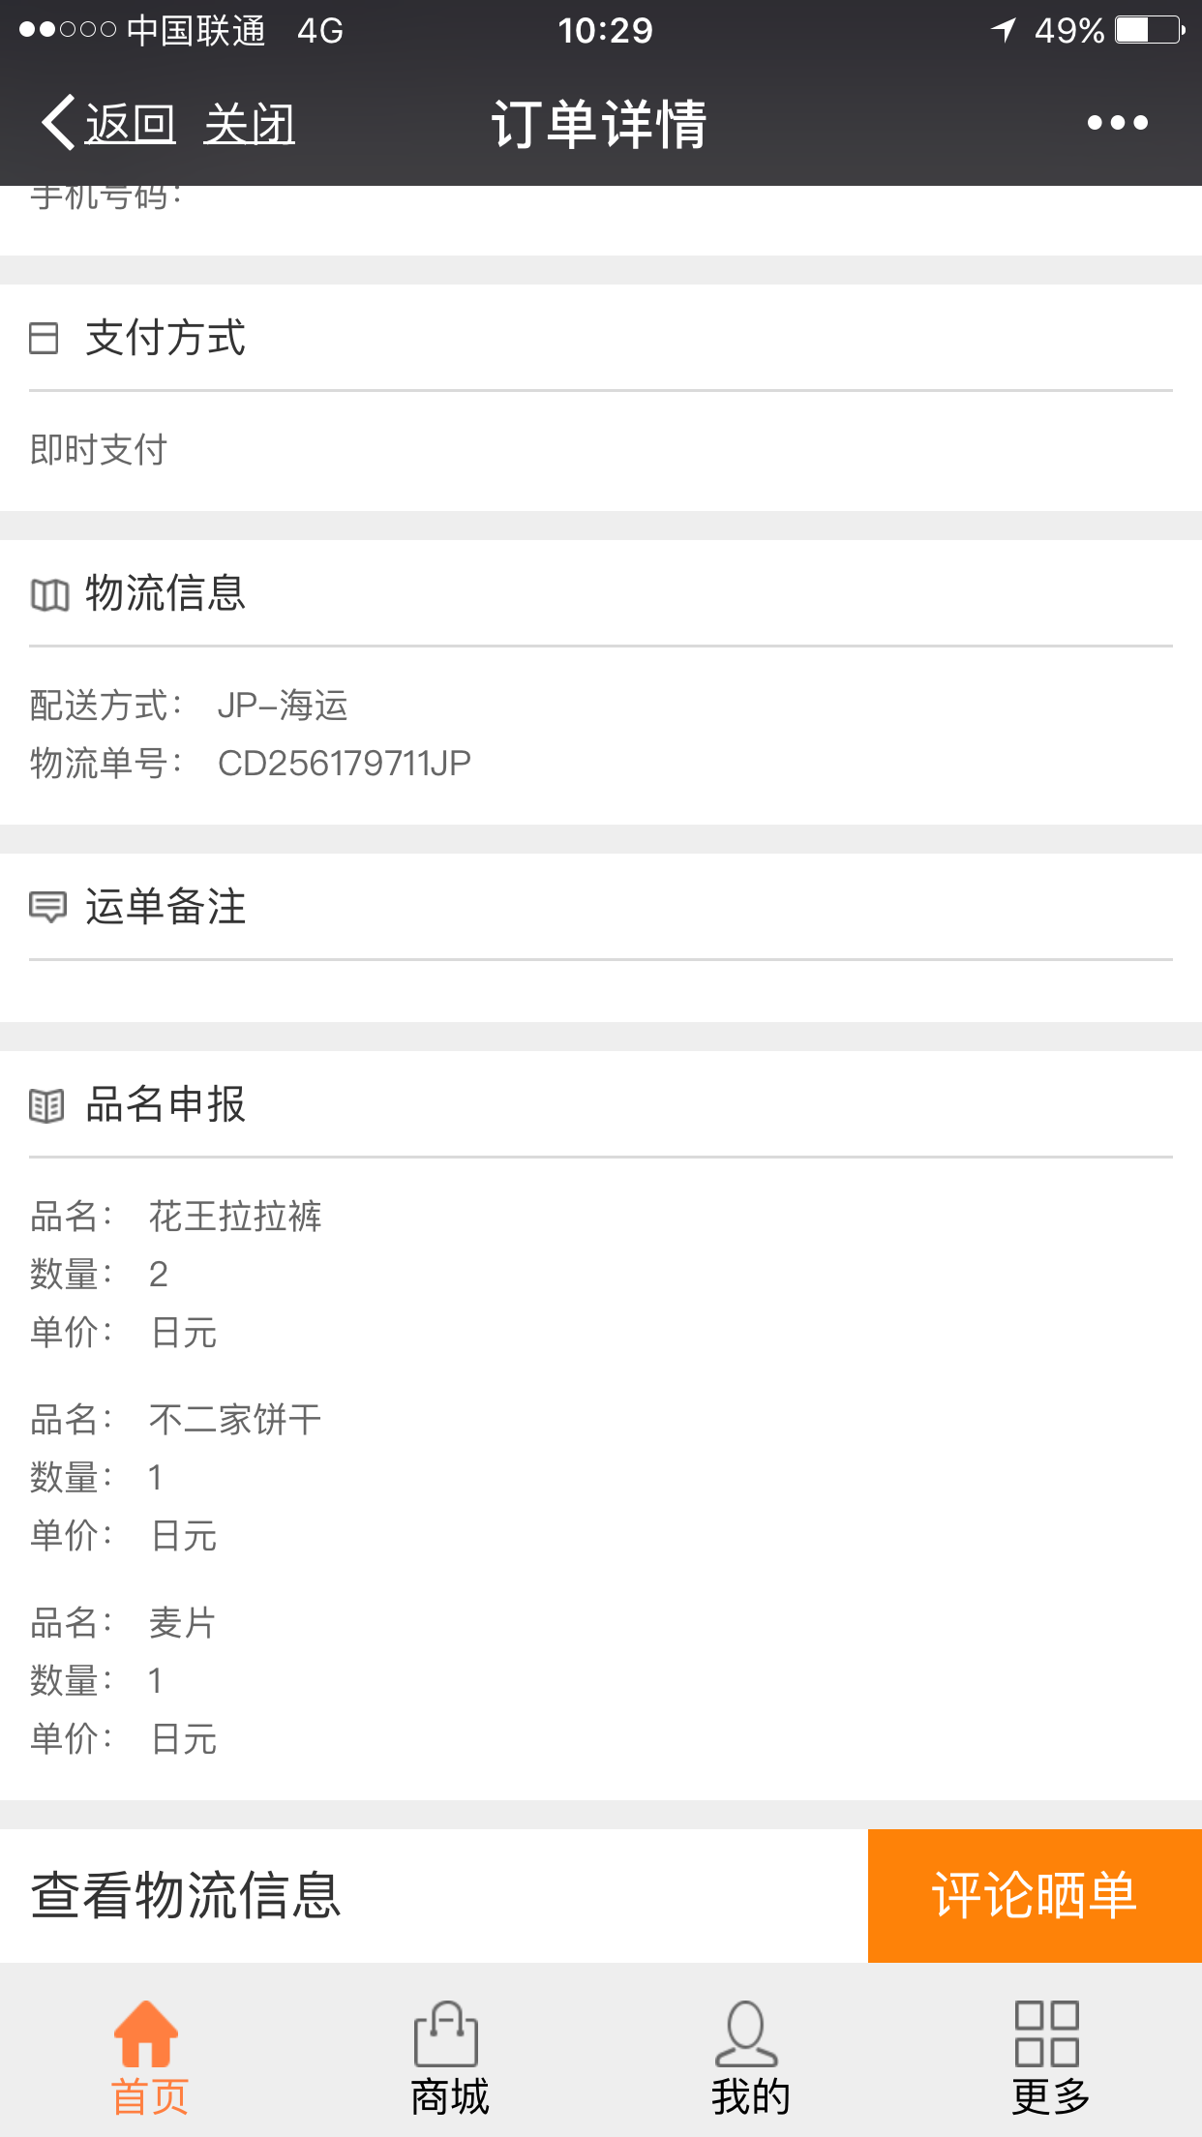Open the 商城 shopping bag icon
This screenshot has height=2137, width=1202.
pos(446,2033)
